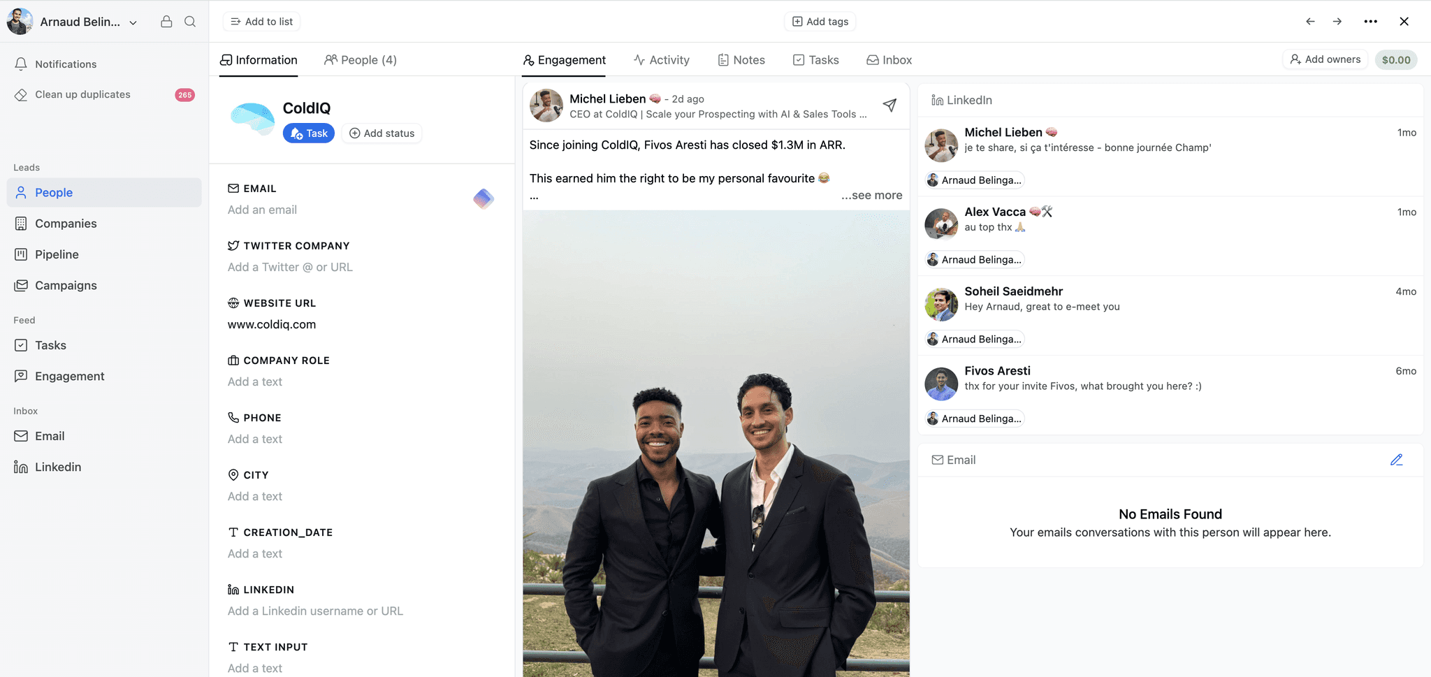
Task: Open the www.coldiq.com website link
Action: (272, 324)
